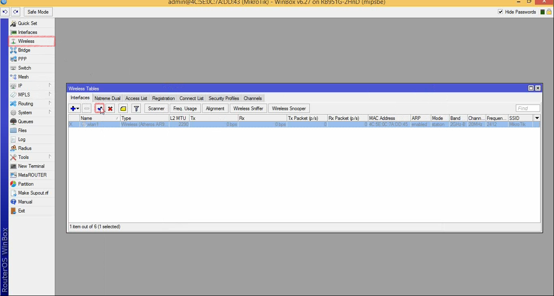Image resolution: width=554 pixels, height=296 pixels.
Task: Click the Alignment button
Action: (x=215, y=109)
